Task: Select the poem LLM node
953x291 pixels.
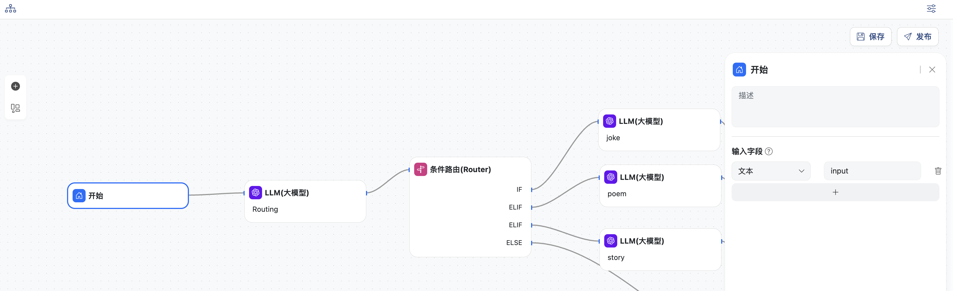Action: click(x=660, y=185)
